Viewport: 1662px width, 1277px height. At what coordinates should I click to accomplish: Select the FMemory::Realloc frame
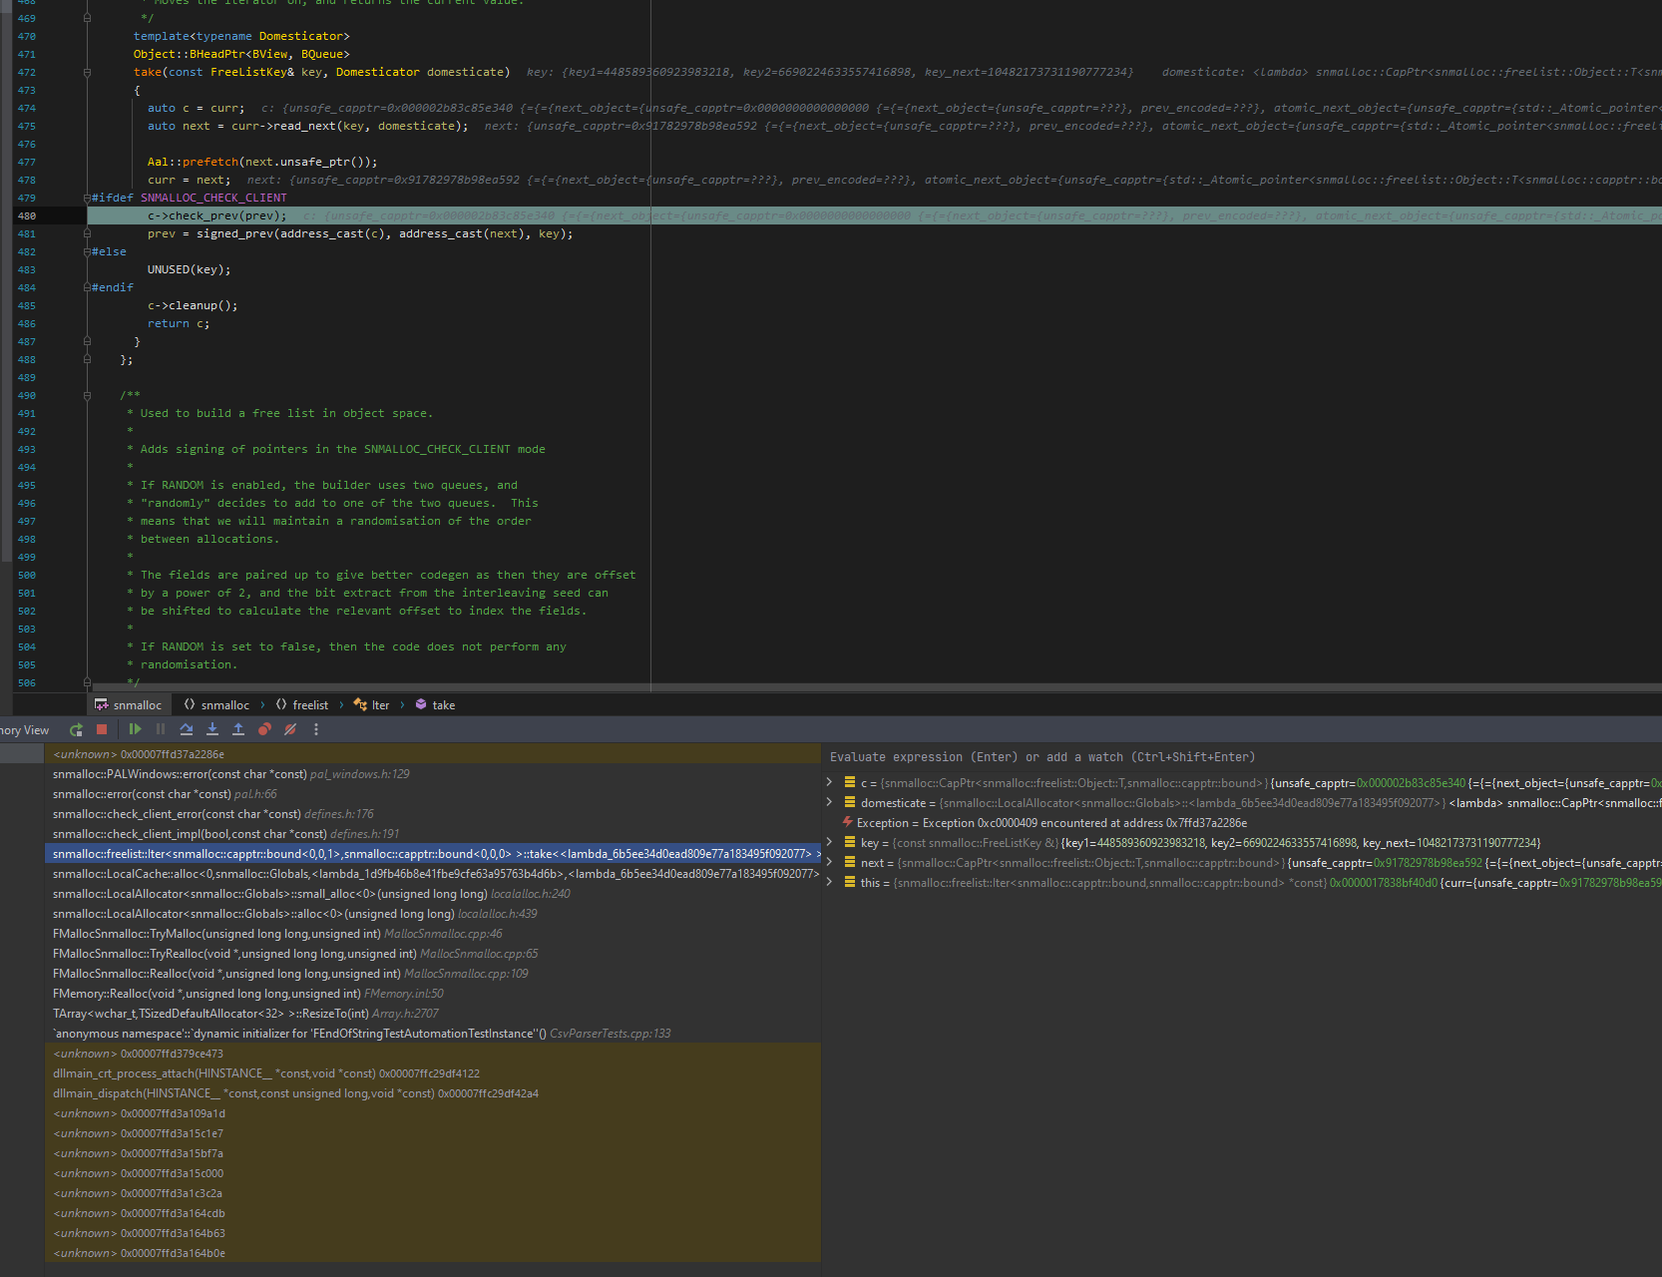coord(433,994)
